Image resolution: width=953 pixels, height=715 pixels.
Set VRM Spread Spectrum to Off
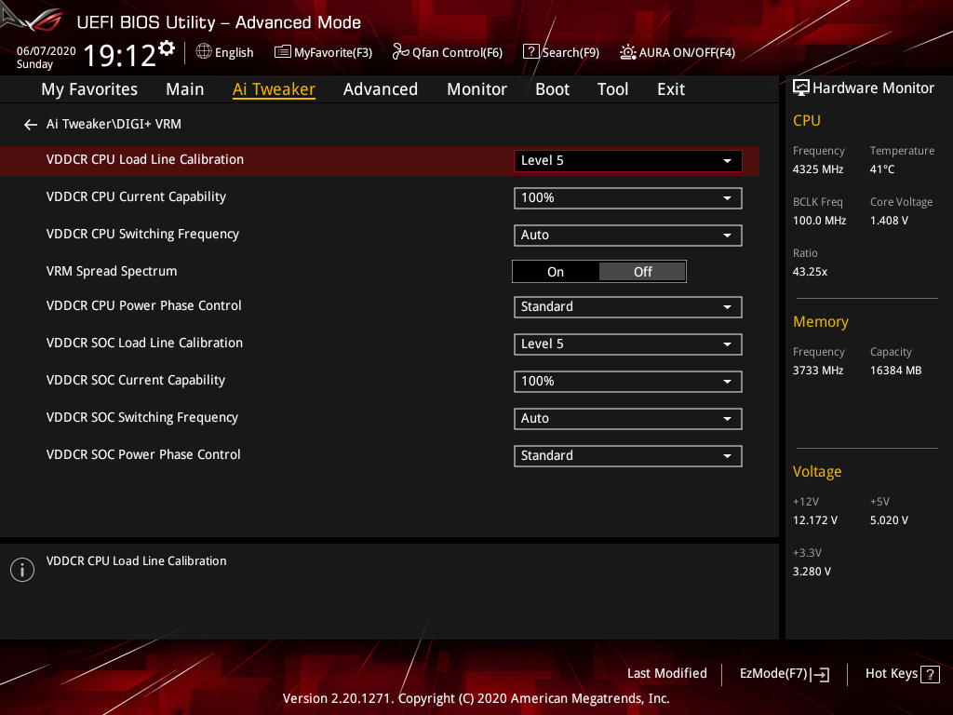tap(642, 272)
